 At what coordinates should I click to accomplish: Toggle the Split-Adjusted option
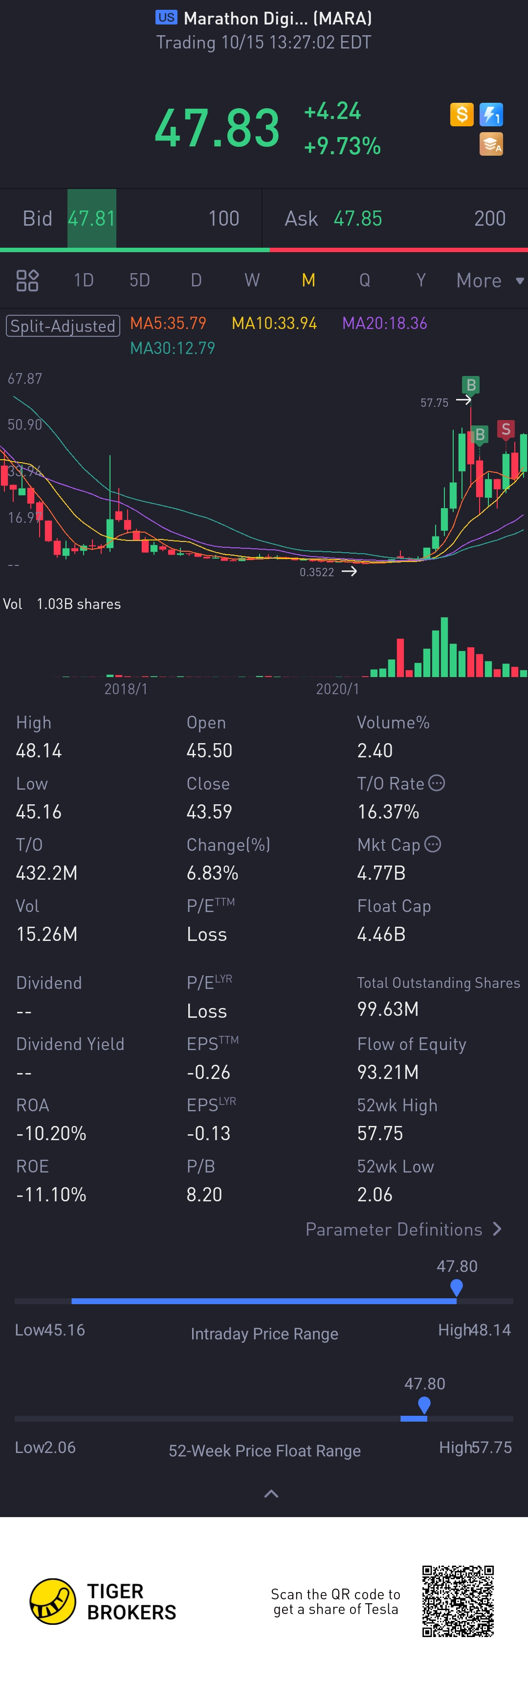point(63,325)
